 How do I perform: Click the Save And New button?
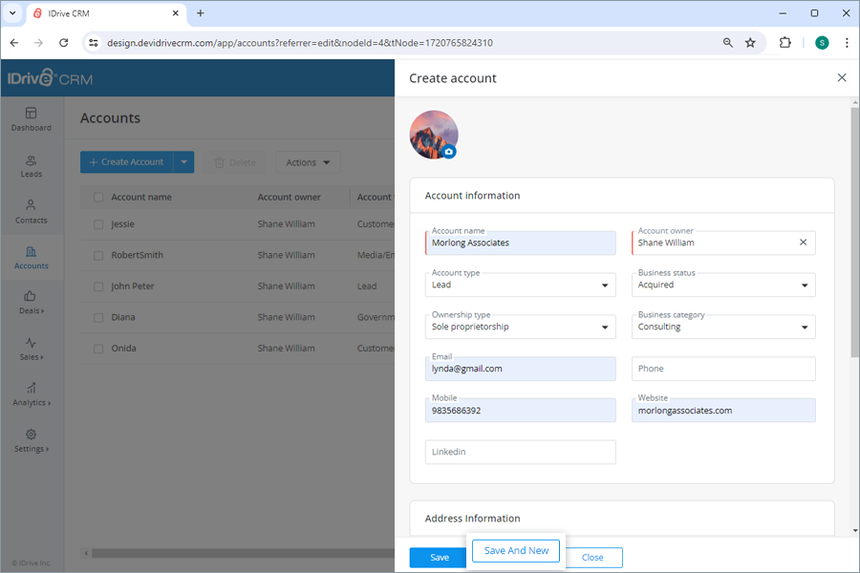[x=516, y=551]
